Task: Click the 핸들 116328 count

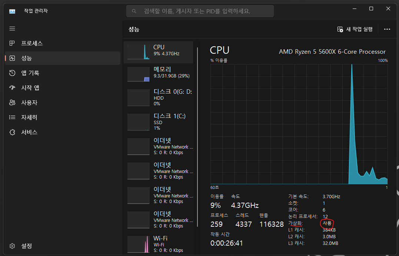Action: tap(272, 224)
